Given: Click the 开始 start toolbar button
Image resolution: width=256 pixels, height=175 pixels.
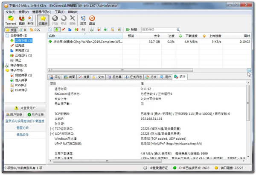Looking at the screenshot, I should [x=55, y=20].
